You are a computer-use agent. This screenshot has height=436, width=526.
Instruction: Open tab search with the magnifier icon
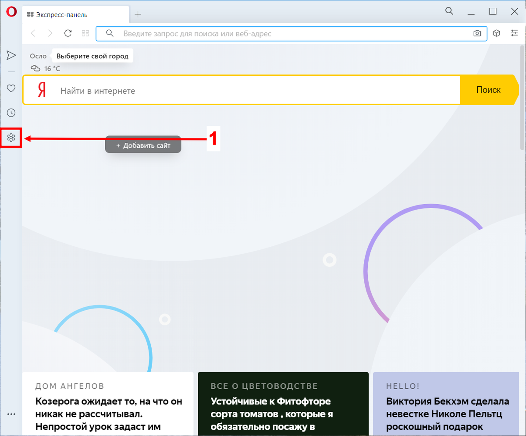pos(449,11)
